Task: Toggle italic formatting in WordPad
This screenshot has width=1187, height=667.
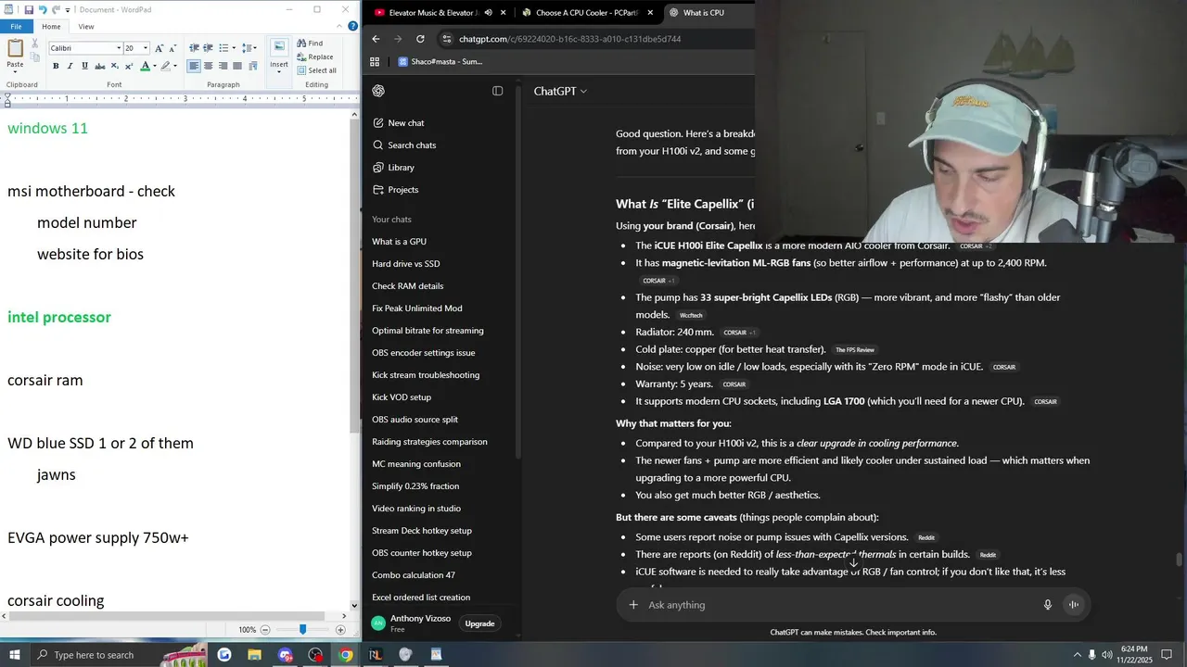Action: (x=70, y=66)
